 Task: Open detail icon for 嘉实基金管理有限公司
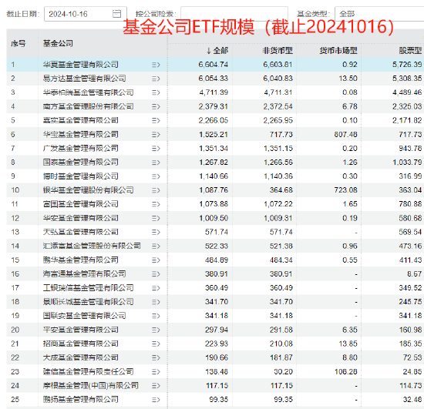click(x=156, y=120)
